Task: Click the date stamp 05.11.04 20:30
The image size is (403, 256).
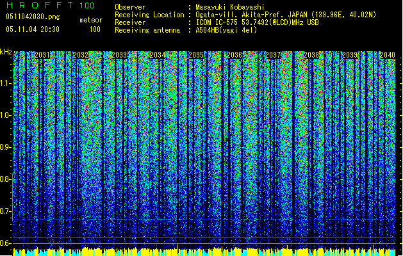Action: (x=32, y=29)
